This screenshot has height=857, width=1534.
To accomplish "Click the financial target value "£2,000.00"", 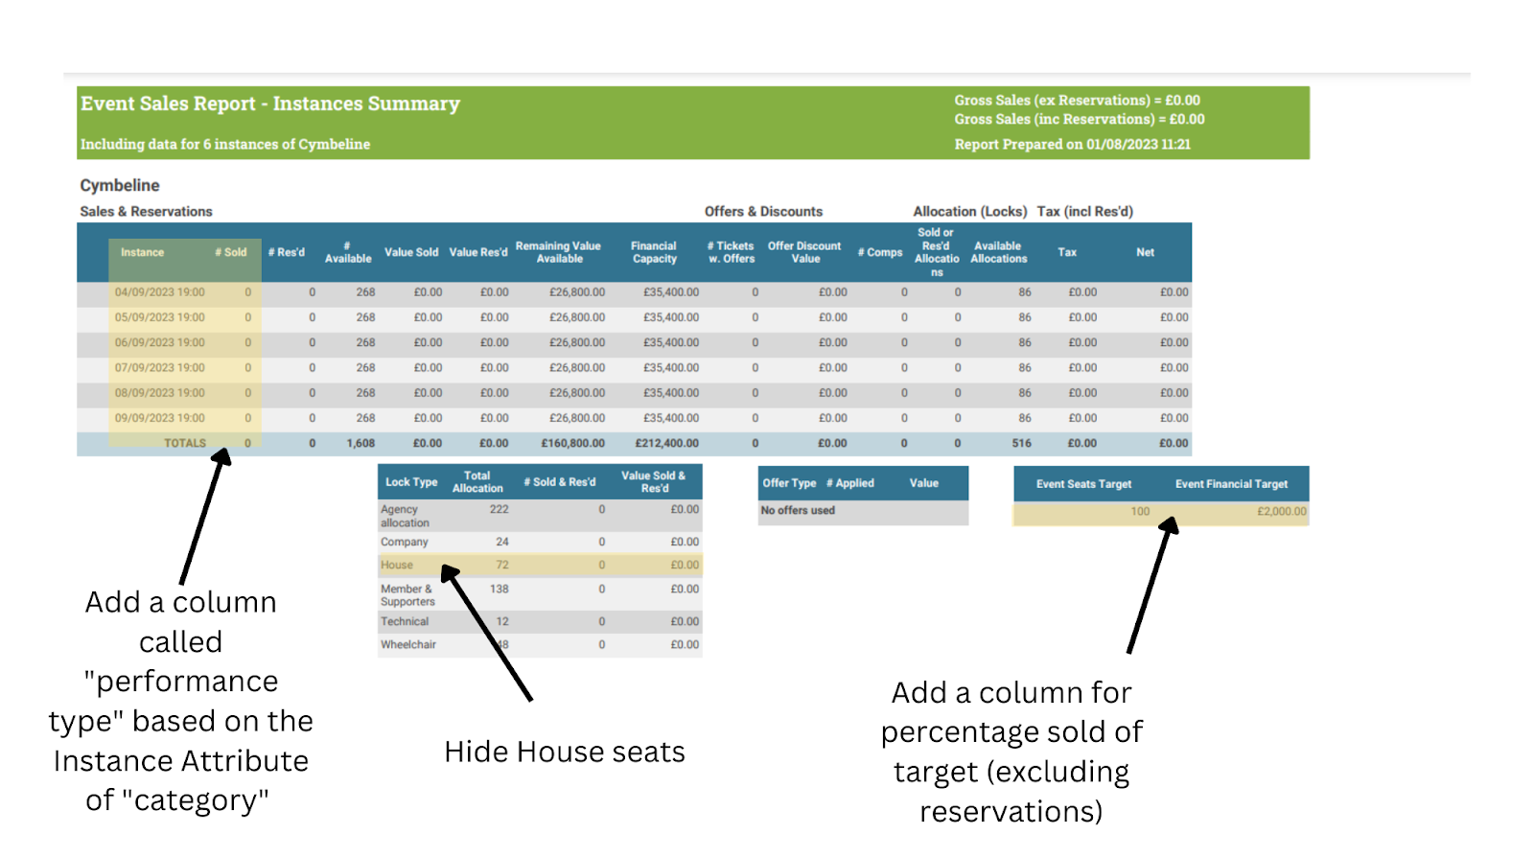I will [x=1282, y=512].
